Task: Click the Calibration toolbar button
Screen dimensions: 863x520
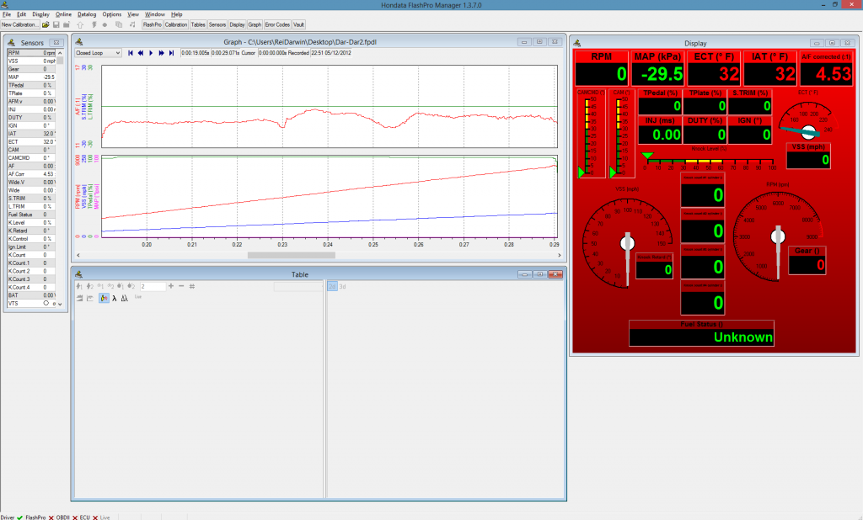Action: (176, 24)
